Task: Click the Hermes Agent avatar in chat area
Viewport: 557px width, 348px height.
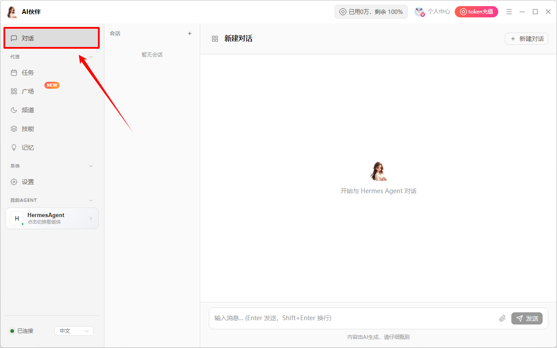Action: tap(378, 171)
